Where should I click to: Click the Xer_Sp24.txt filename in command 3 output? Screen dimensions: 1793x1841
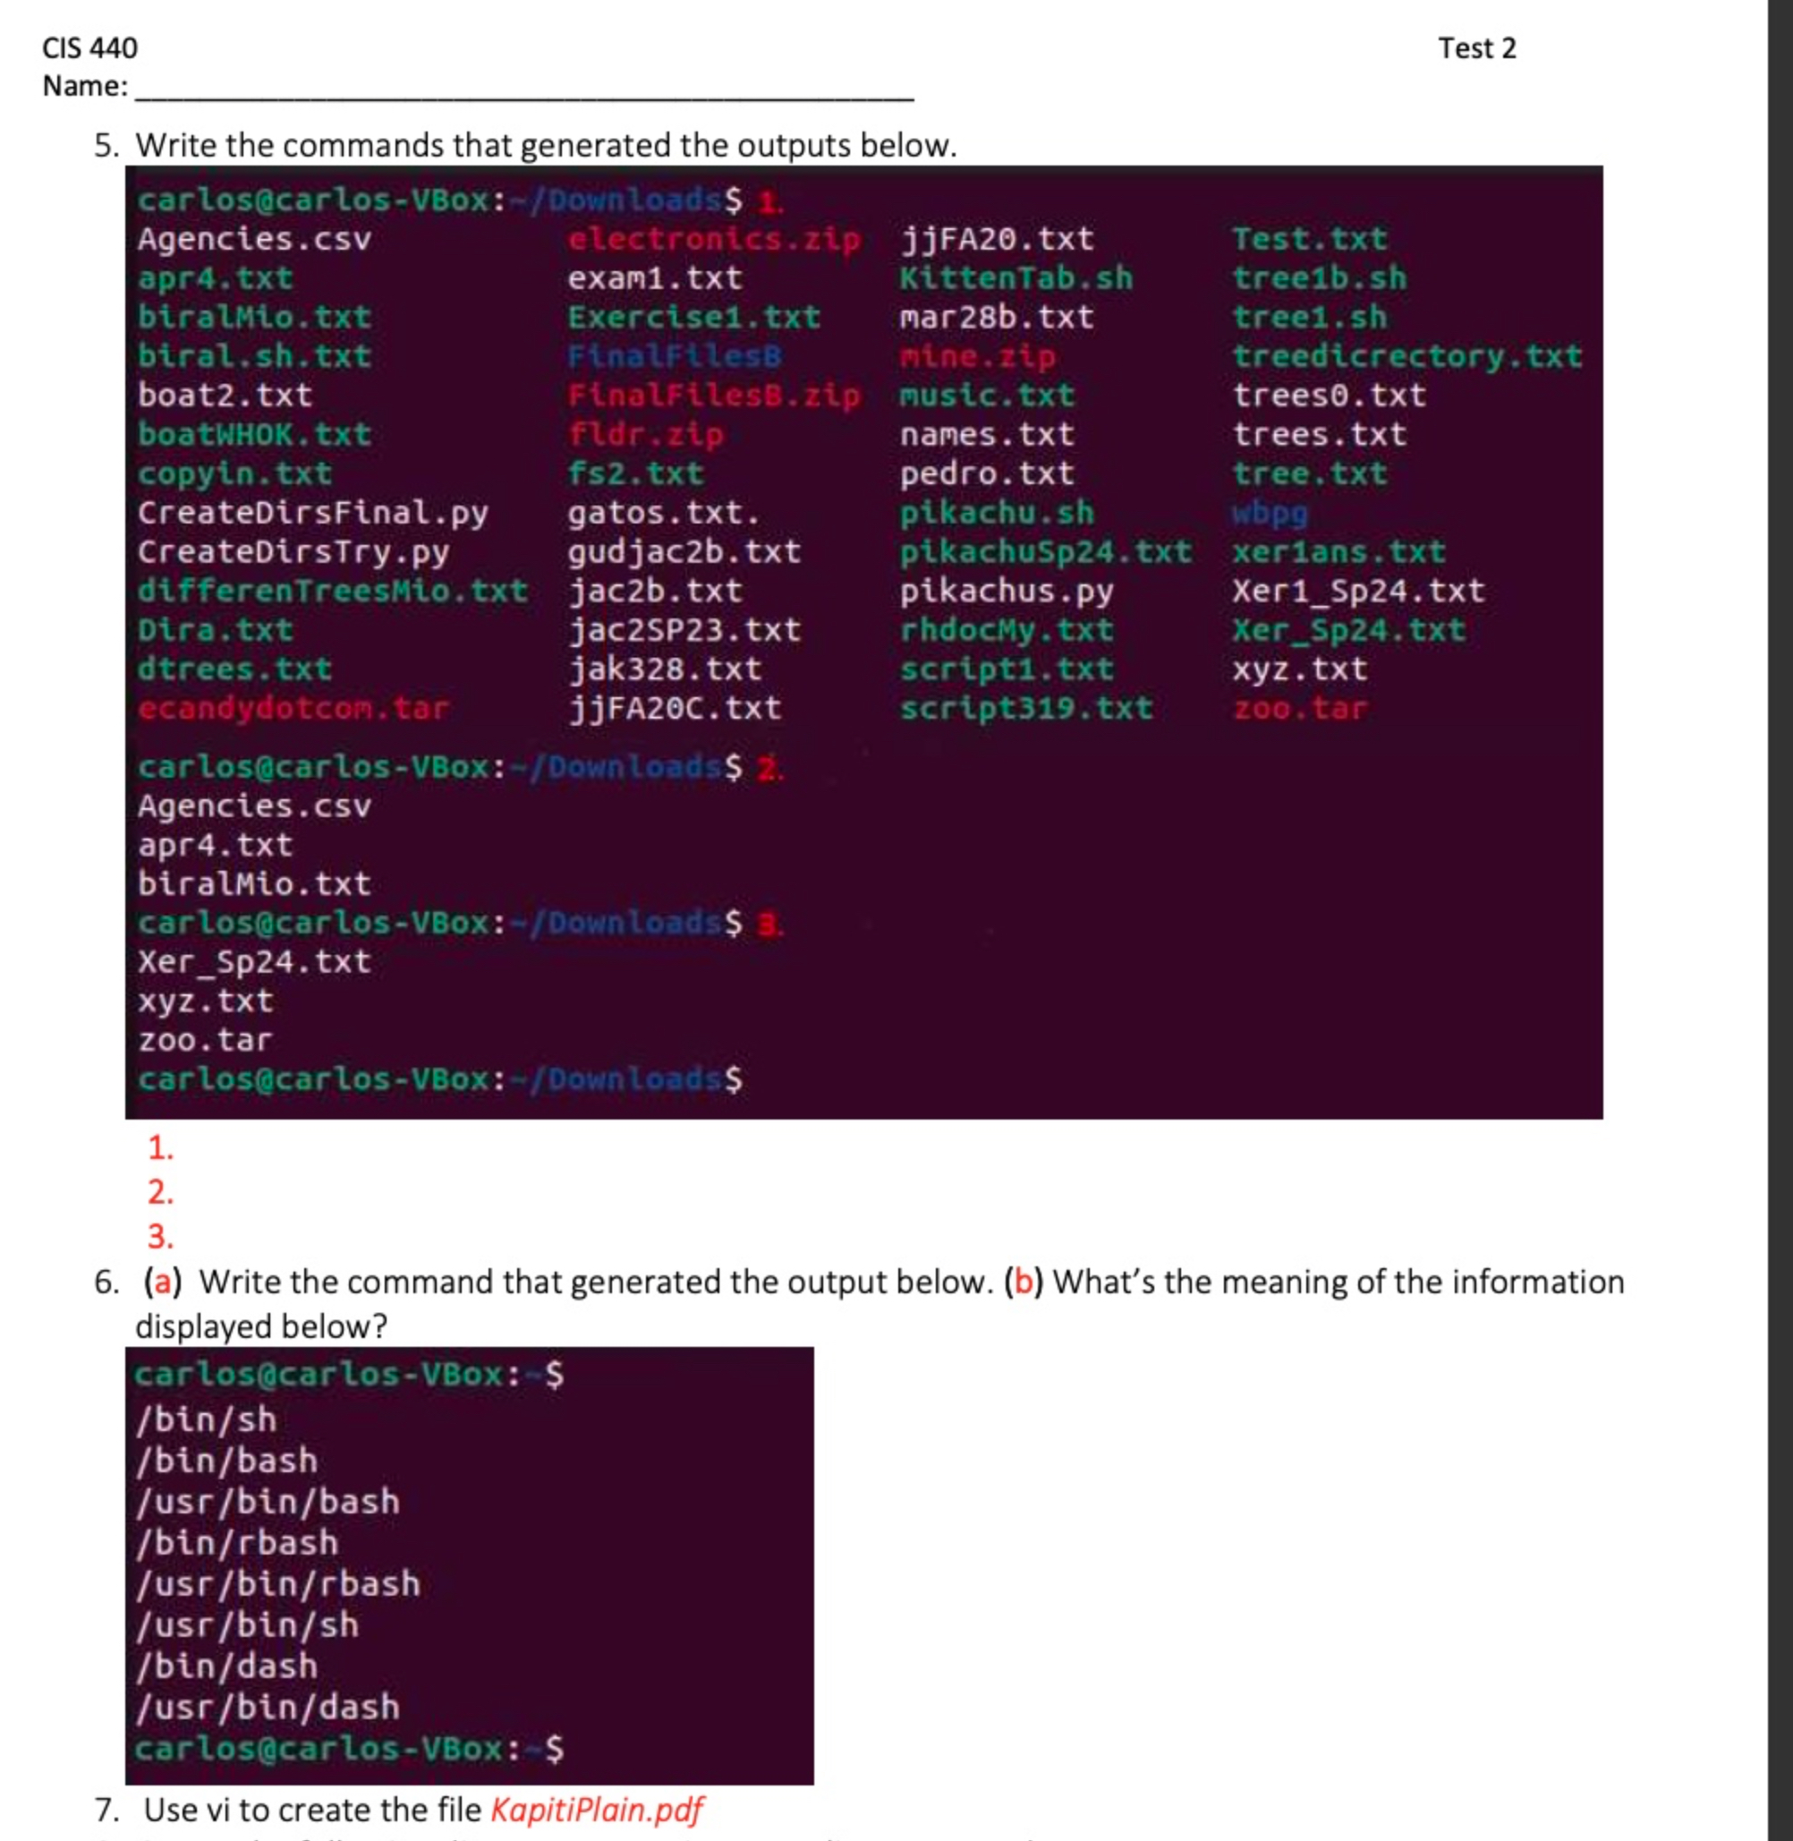pos(253,961)
